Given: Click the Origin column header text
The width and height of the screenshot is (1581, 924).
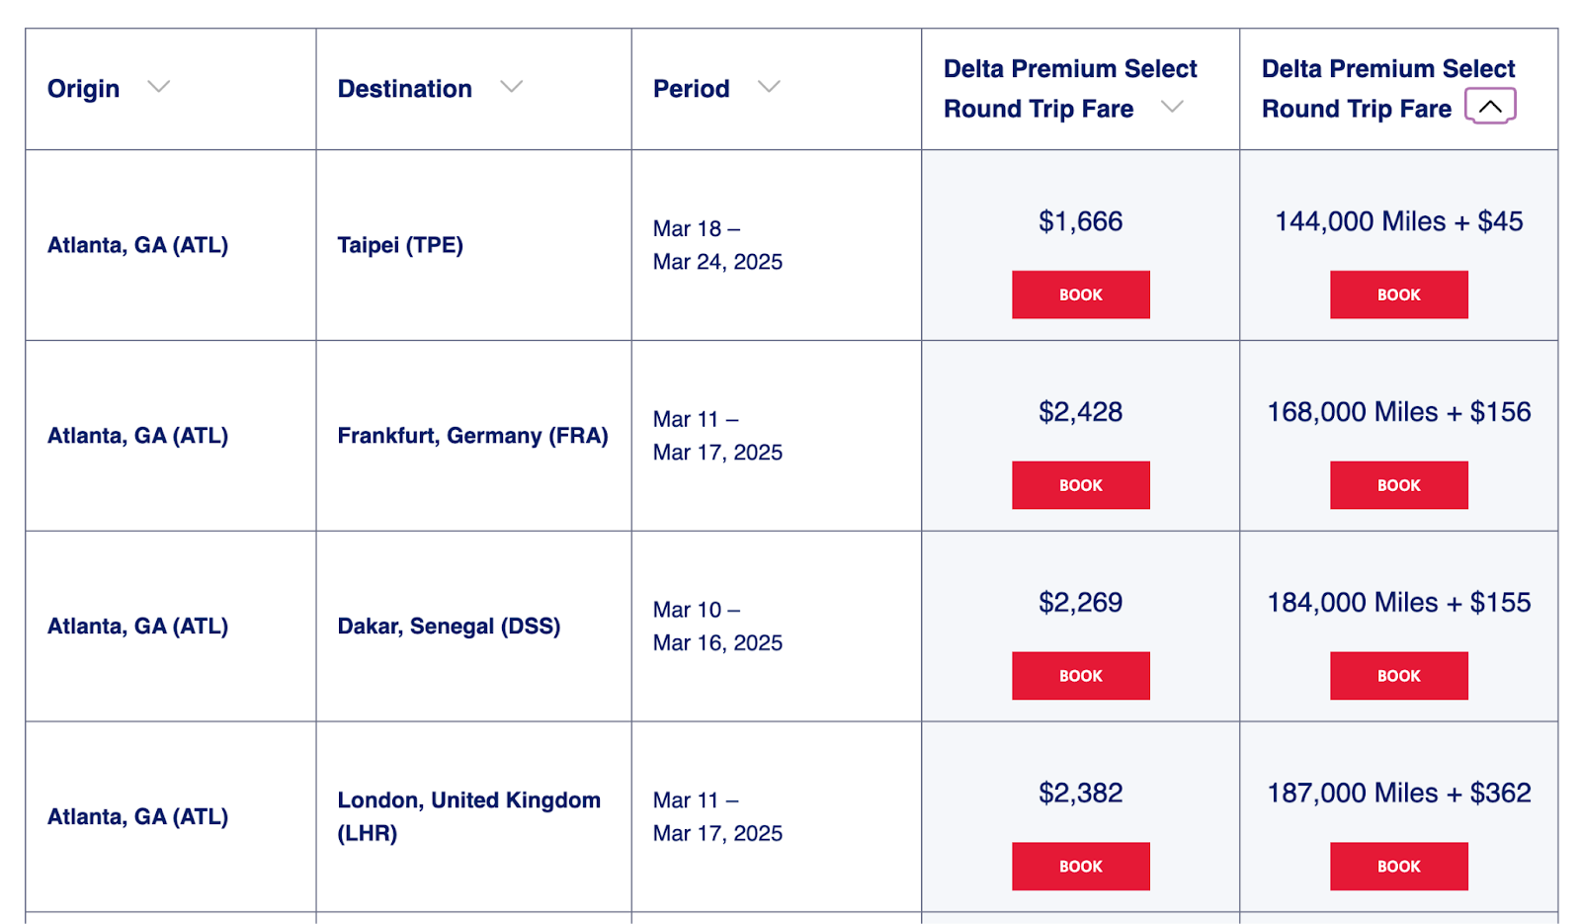Looking at the screenshot, I should (x=83, y=89).
